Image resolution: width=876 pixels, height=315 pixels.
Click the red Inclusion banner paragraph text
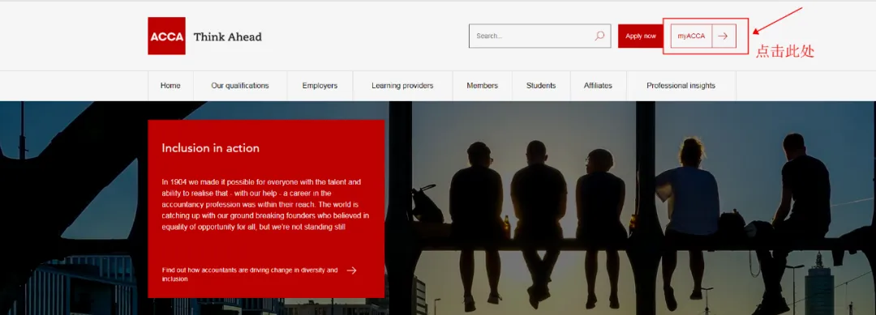point(265,205)
